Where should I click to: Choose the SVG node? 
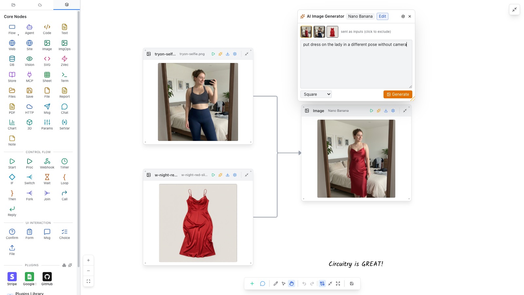pyautogui.click(x=47, y=61)
